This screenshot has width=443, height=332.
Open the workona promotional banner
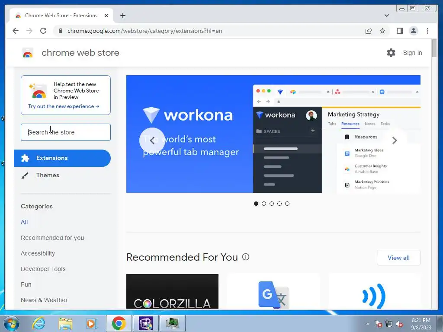pyautogui.click(x=273, y=134)
